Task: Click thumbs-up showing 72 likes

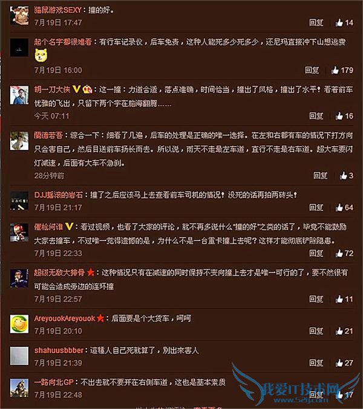Action: (x=344, y=253)
